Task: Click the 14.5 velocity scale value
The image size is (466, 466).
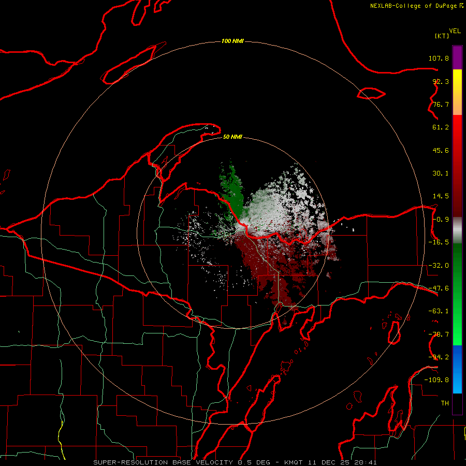Action: [441, 196]
